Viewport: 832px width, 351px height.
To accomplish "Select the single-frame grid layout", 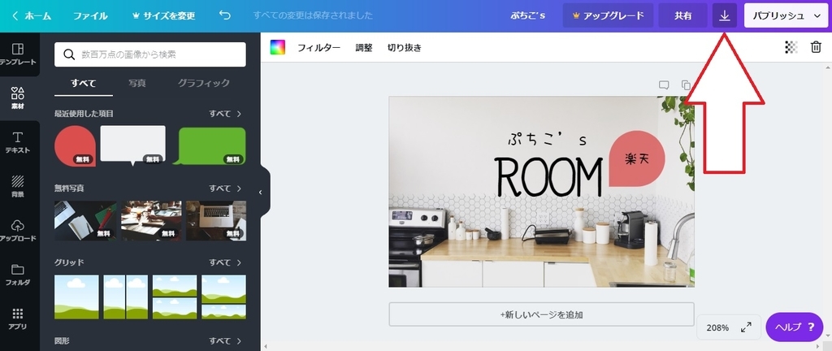I will pos(76,297).
